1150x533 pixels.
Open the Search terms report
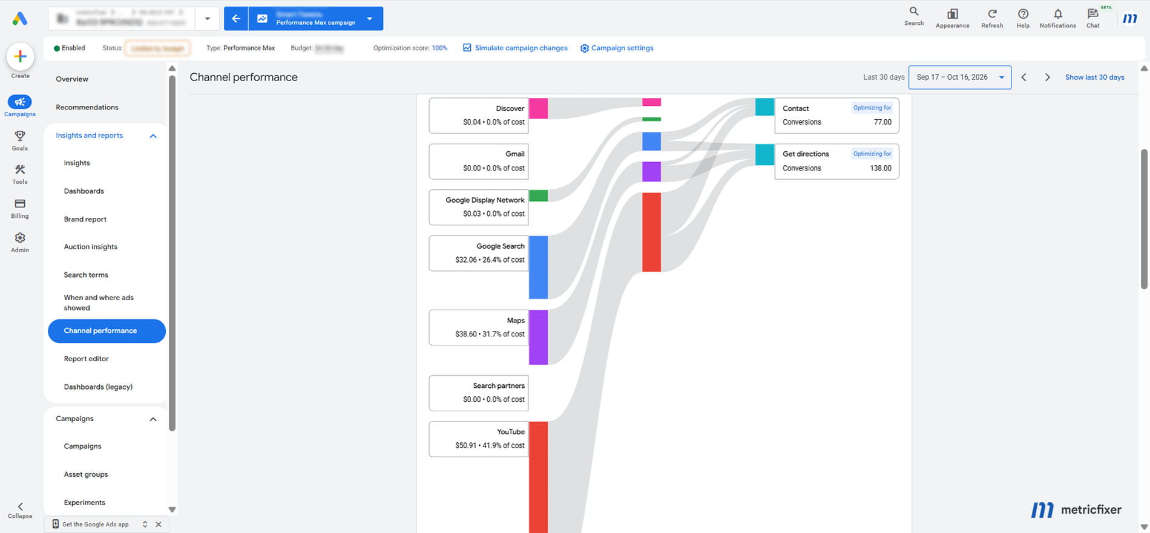(x=86, y=275)
